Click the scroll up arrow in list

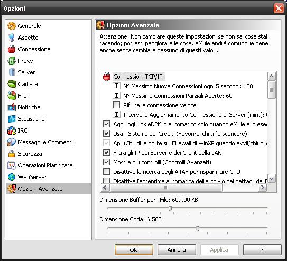(272, 76)
